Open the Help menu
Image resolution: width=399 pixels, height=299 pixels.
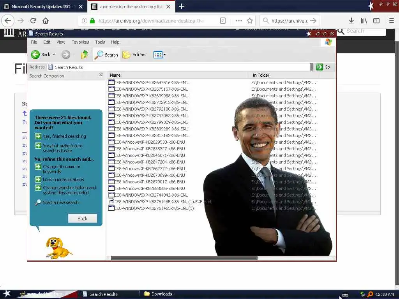point(115,42)
